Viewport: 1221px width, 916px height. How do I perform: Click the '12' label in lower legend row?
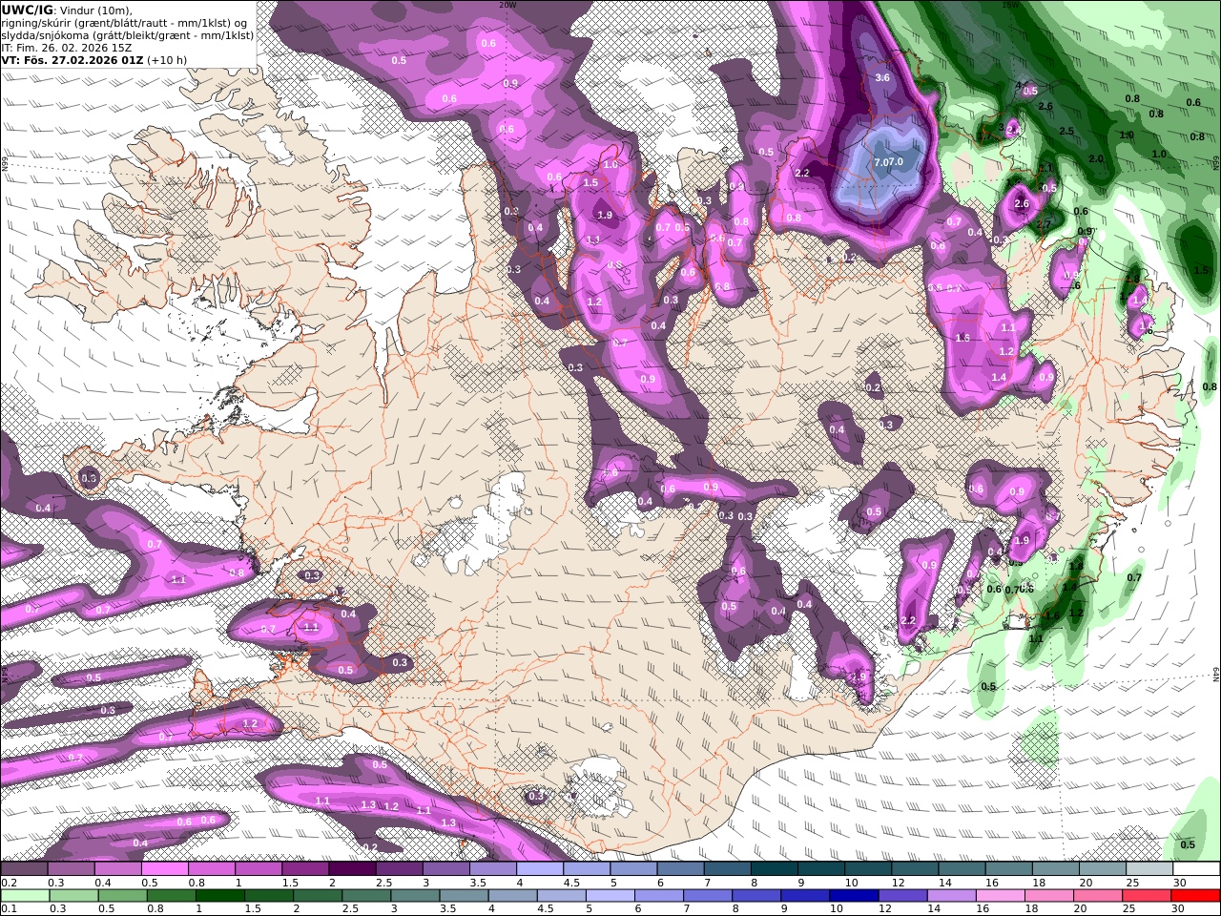884,910
